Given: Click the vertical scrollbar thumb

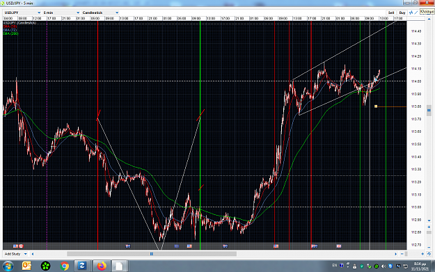Looking at the screenshot, I should 429,111.
